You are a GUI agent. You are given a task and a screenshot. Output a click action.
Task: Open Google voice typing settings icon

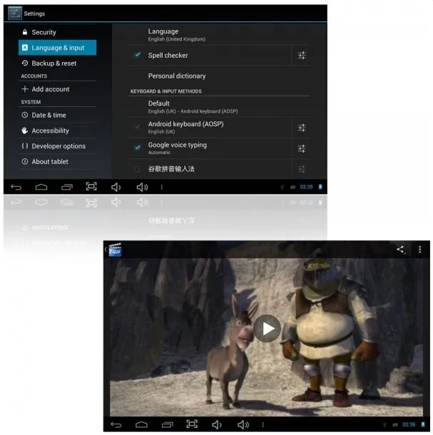[x=302, y=149]
